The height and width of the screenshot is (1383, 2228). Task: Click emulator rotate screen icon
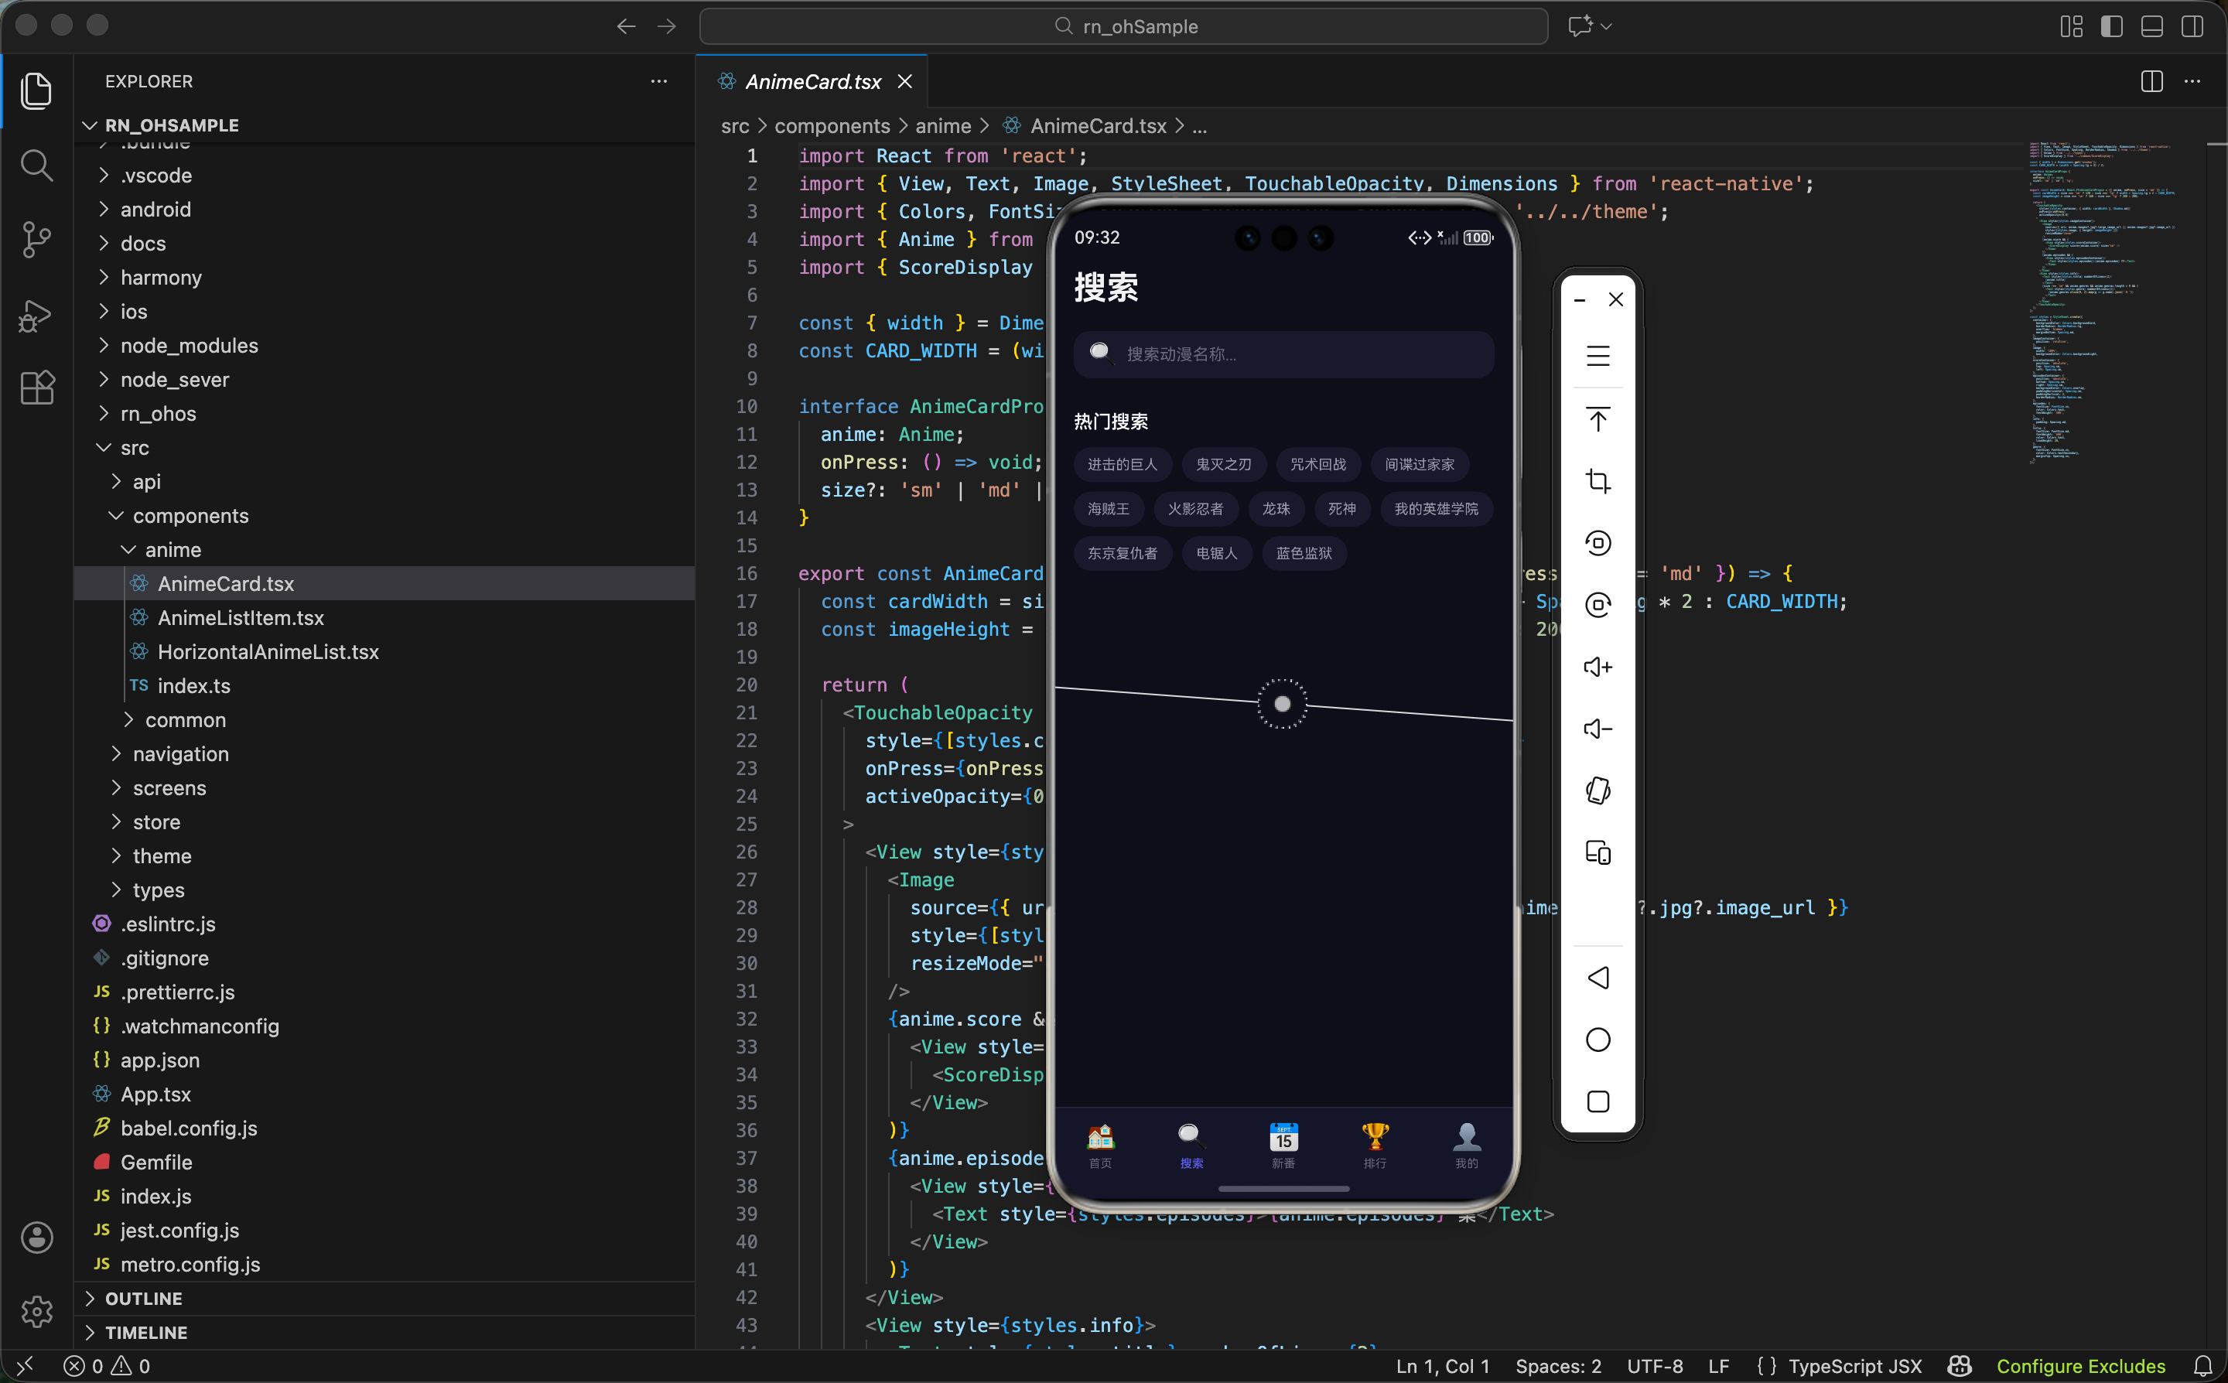[x=1597, y=791]
